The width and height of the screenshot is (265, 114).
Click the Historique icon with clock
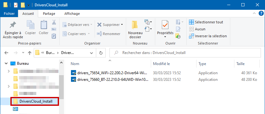(x=178, y=36)
